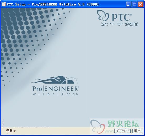Click the 退出 (Exit) button
Viewport: 145px width, 136px height.
[x=137, y=131]
